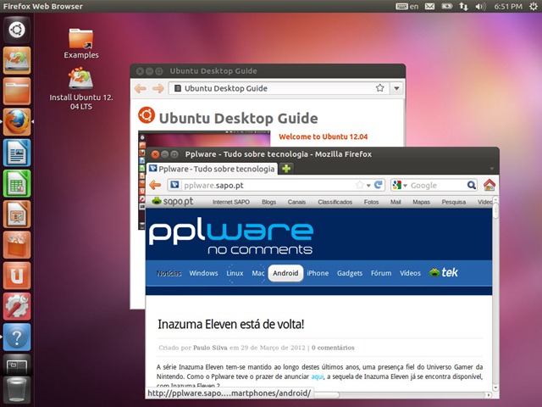This screenshot has height=407, width=542.
Task: Click the keyboard layout indicator in the panel
Action: 406,6
